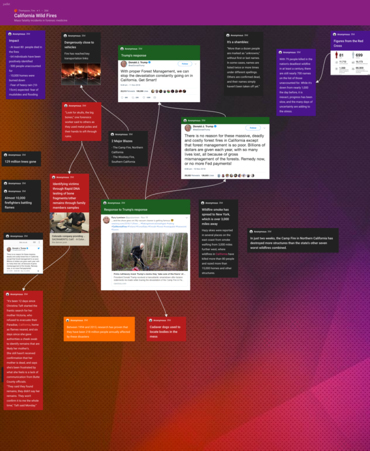Click Anonymous avatar on 'Cadaver dogs' post
Image resolution: width=370 pixels, height=451 pixels.
pyautogui.click(x=150, y=320)
